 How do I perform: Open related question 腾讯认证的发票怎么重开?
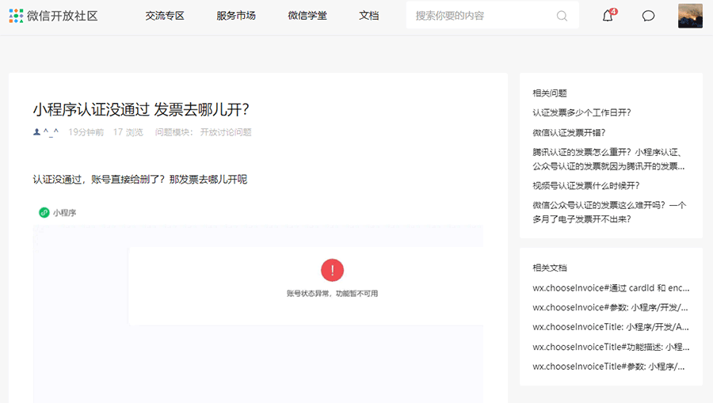pos(608,159)
